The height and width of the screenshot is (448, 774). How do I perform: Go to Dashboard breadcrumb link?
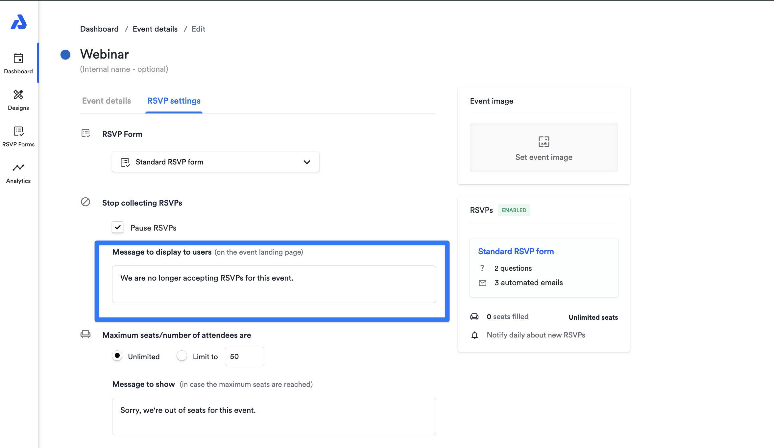[99, 29]
